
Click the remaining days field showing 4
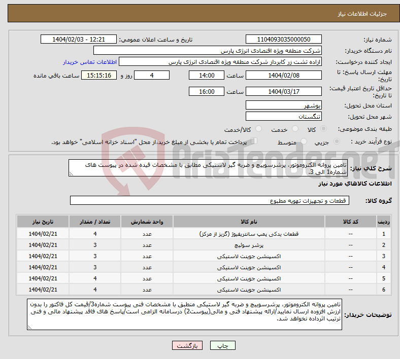click(152, 76)
